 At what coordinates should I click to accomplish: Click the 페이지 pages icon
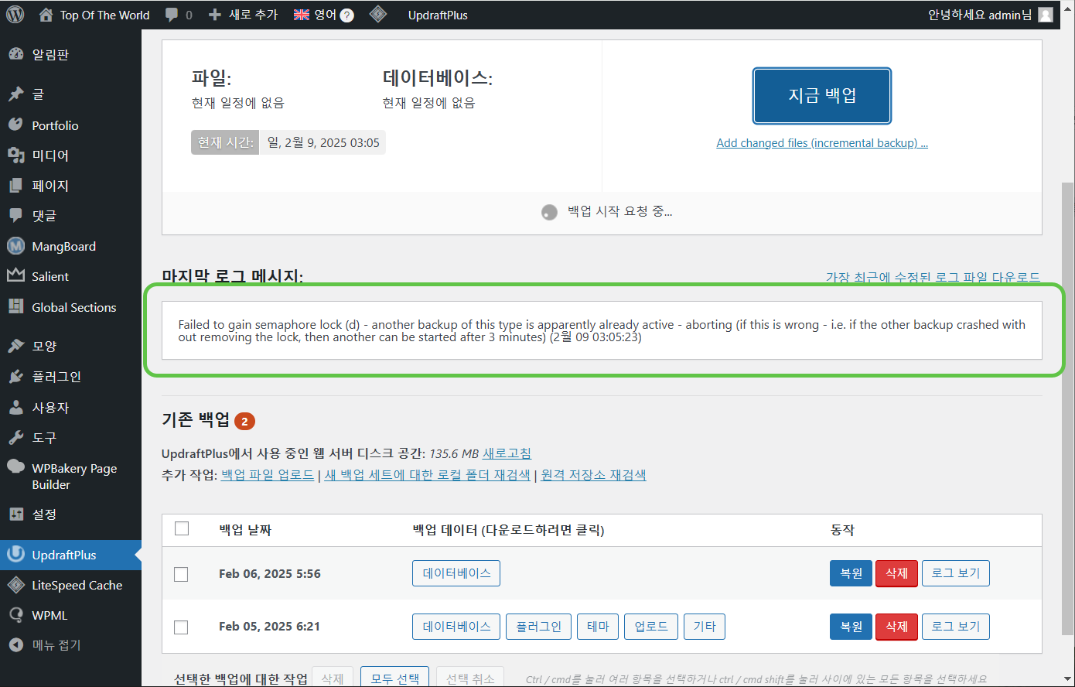coord(16,186)
